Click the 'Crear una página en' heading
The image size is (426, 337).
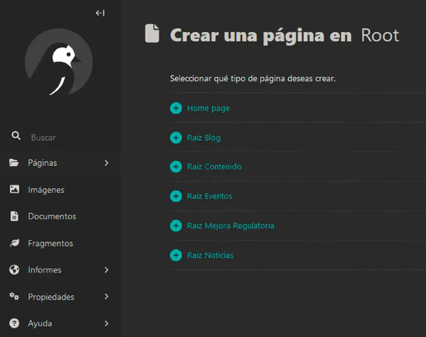(x=261, y=36)
